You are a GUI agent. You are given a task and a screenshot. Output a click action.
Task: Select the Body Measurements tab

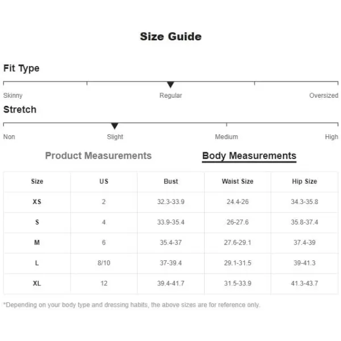(249, 156)
